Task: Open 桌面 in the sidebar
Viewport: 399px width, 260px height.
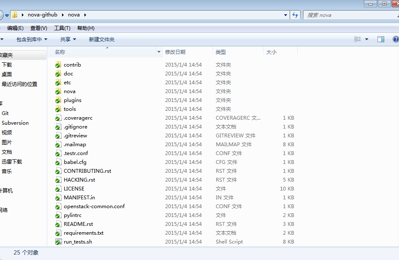Action: [x=7, y=75]
